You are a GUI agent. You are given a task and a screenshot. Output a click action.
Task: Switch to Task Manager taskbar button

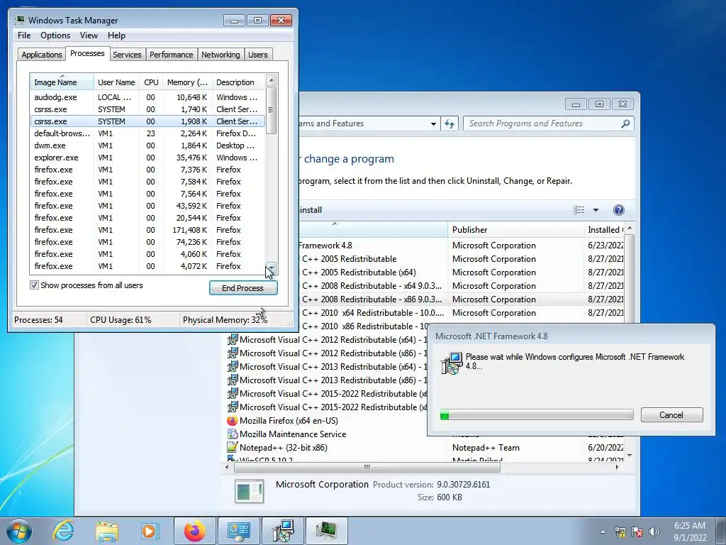326,531
